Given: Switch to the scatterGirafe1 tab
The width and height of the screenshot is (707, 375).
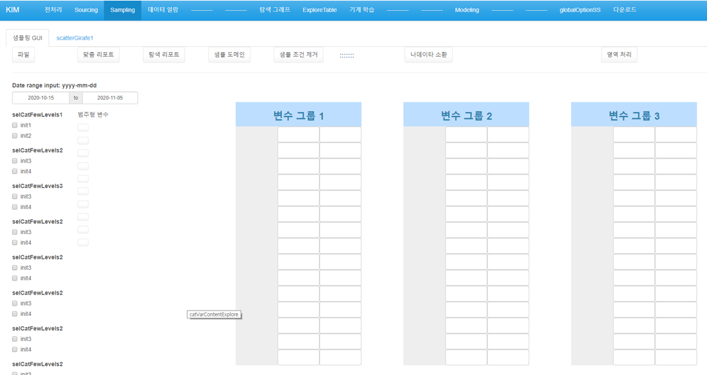Looking at the screenshot, I should coord(75,38).
